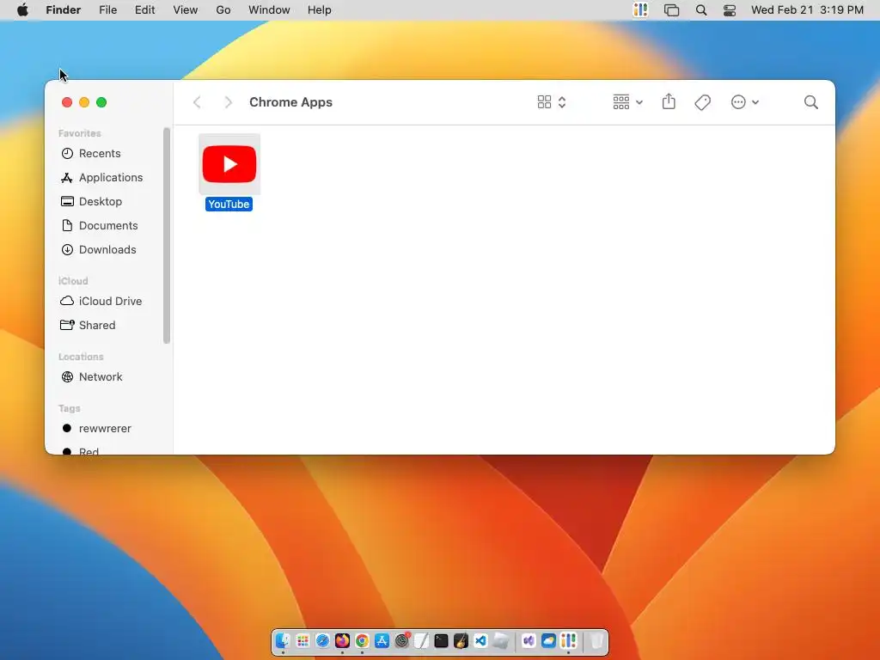Go forward with the right chevron button

click(227, 102)
